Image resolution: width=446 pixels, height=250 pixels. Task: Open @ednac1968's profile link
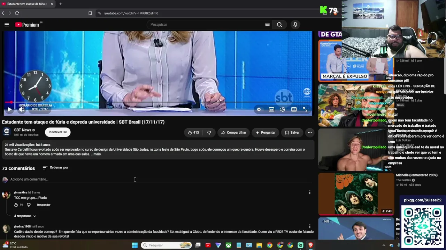point(22,226)
